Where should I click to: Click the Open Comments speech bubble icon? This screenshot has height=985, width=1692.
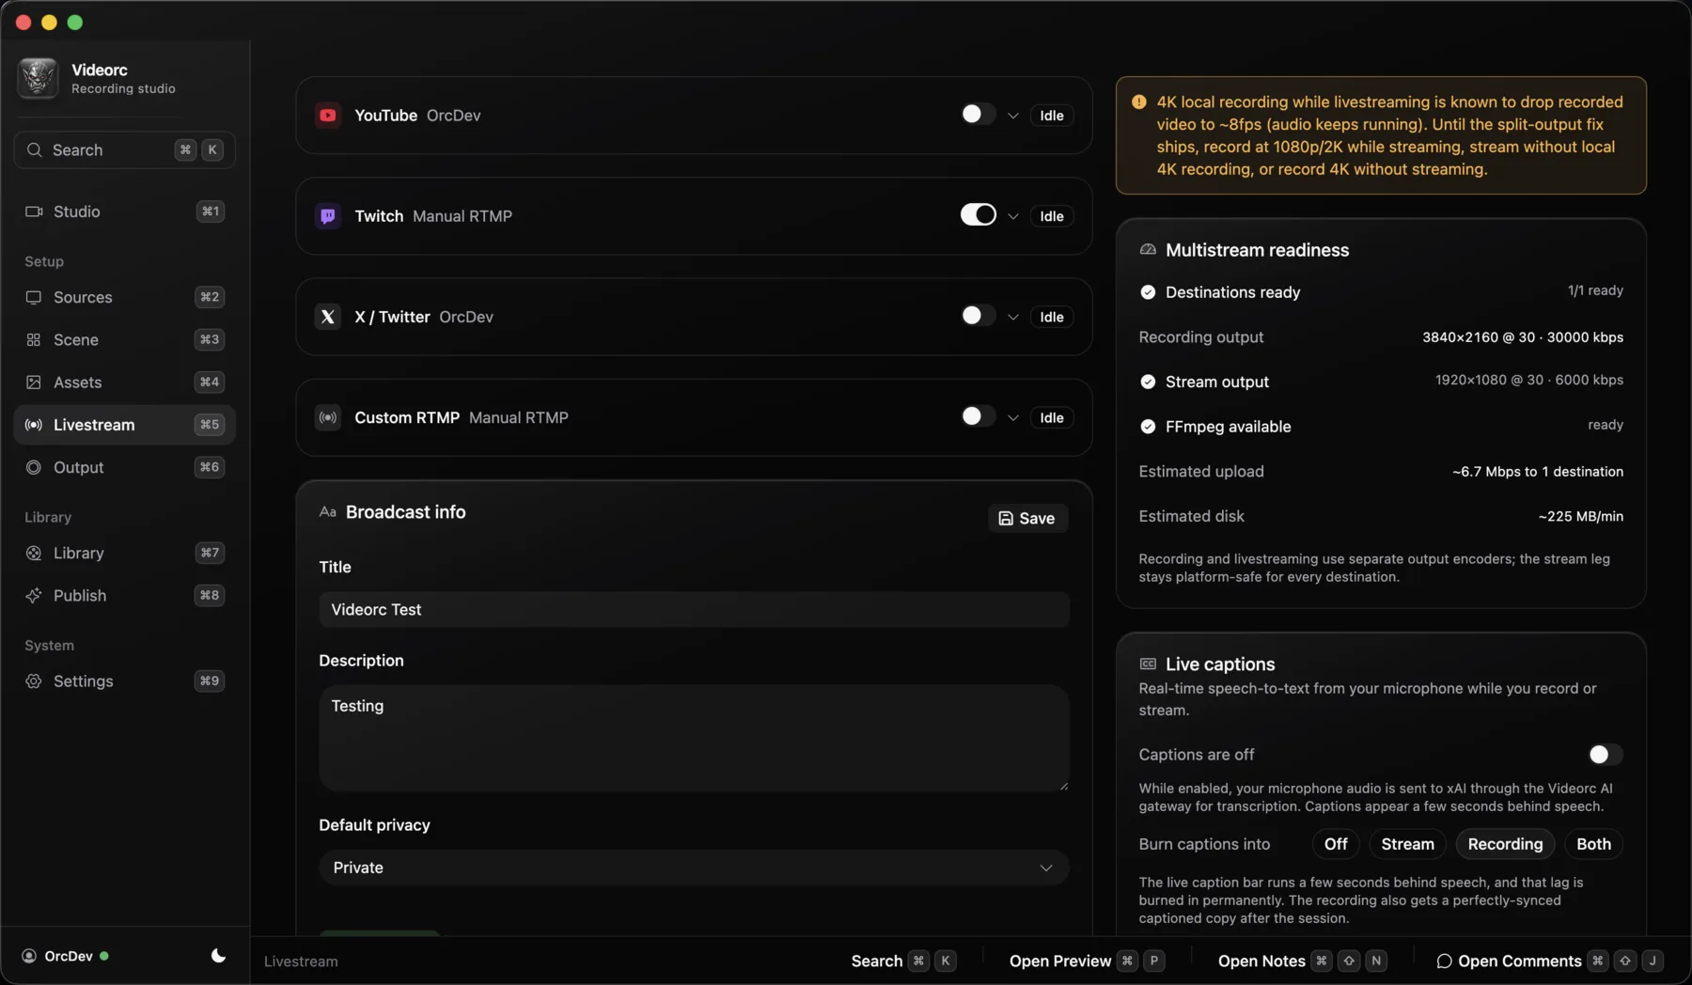point(1444,961)
